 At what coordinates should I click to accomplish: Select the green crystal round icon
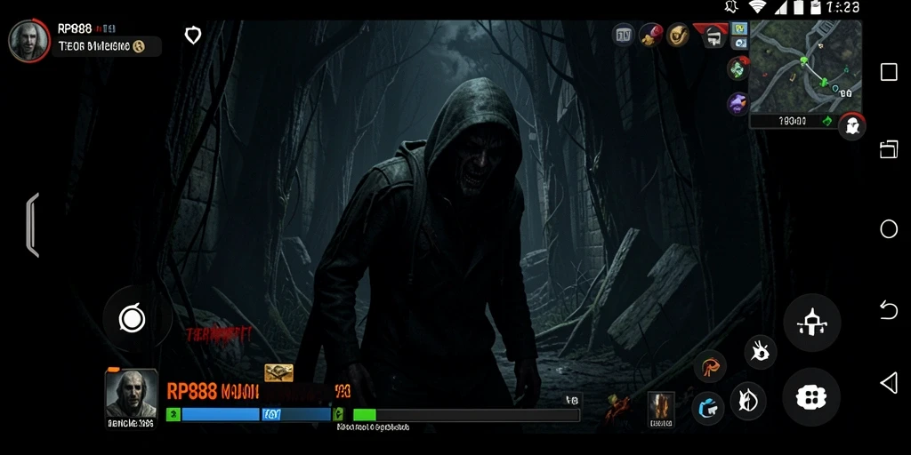coord(738,68)
